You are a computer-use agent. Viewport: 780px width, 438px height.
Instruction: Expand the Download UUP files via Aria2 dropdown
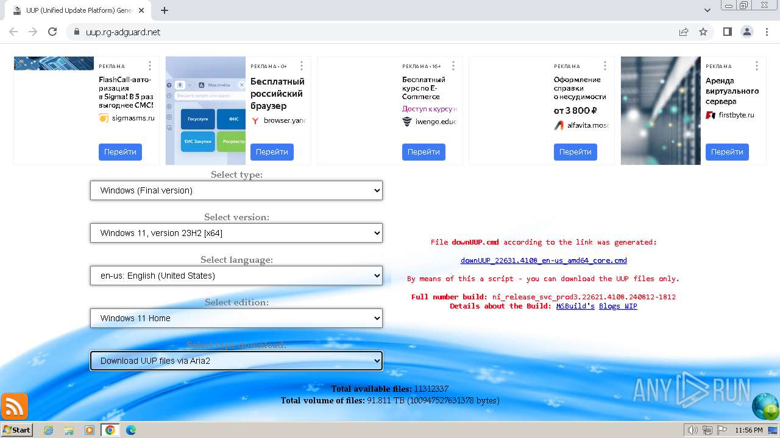[x=236, y=361]
